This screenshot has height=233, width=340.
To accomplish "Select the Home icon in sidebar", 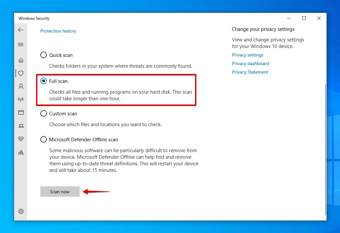I will pyautogui.click(x=21, y=60).
